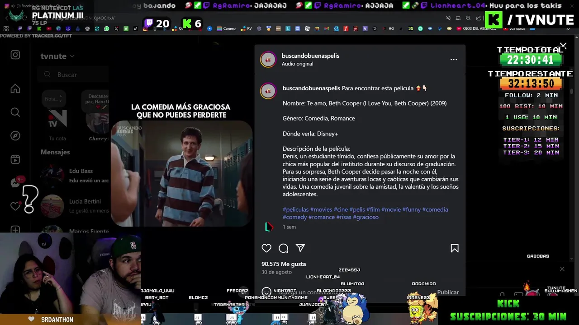Viewport: 579px width, 325px height.
Task: Open the X bookmark in bookmarks bar
Action: click(x=116, y=28)
